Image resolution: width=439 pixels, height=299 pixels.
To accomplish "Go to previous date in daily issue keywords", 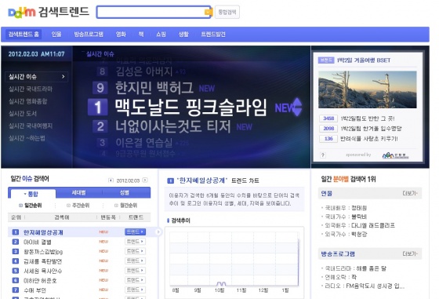I will point(111,180).
